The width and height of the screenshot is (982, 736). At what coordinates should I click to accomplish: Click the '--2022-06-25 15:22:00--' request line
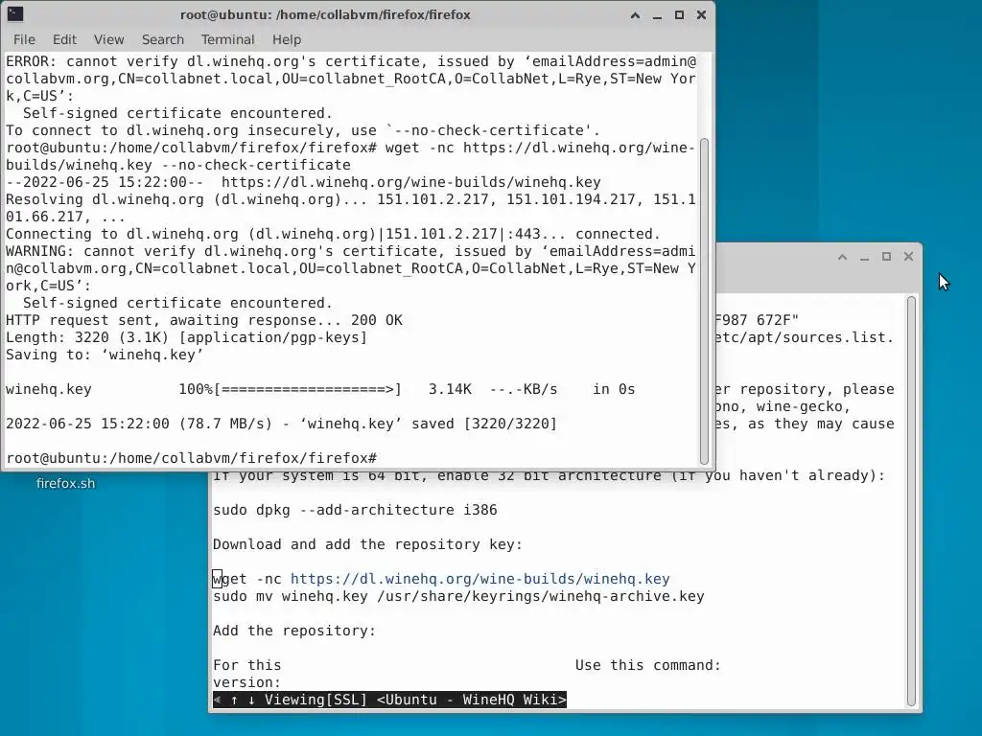tap(303, 182)
